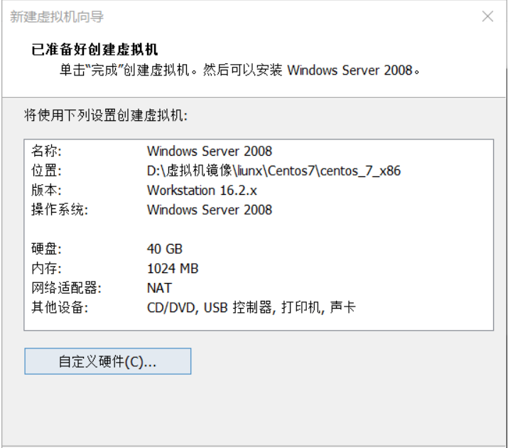Click the 将使用下列设置创建虚拟机 caption

106,115
